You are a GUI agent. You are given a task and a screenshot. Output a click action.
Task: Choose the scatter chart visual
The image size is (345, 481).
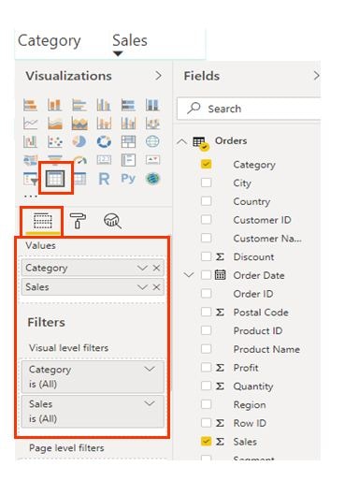click(54, 142)
